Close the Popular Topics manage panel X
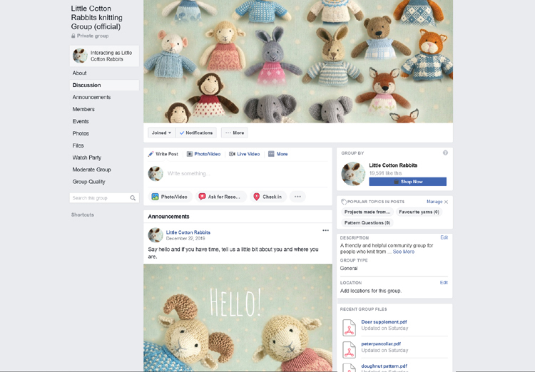The image size is (535, 372). (447, 202)
